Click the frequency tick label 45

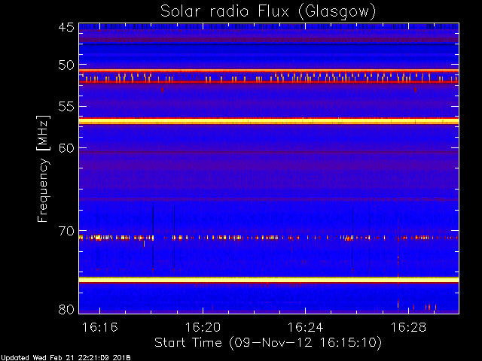66,27
